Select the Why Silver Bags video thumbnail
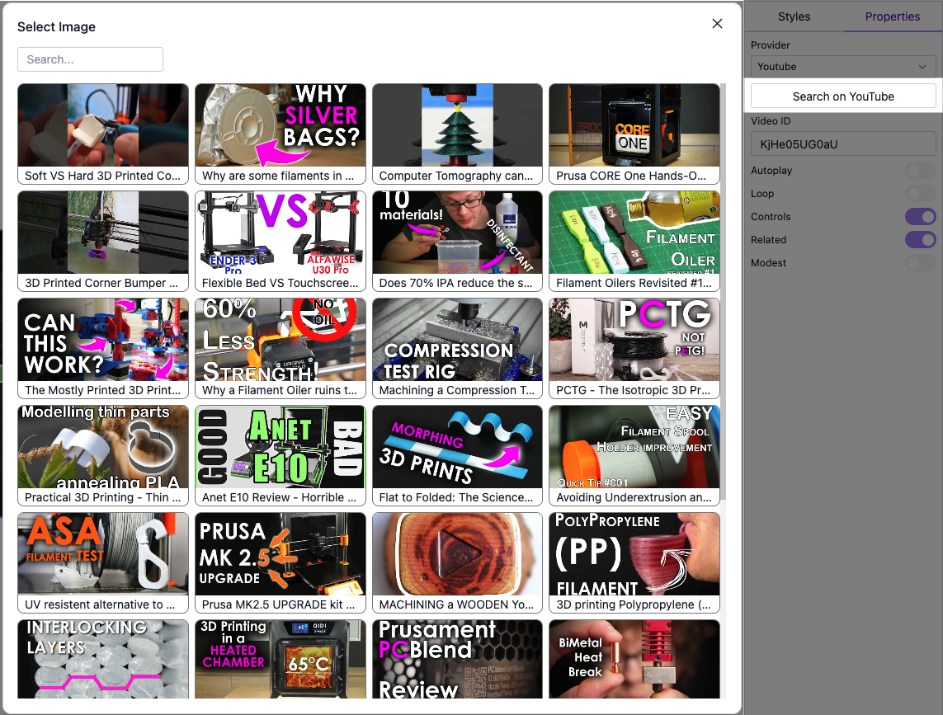This screenshot has height=715, width=943. point(280,125)
